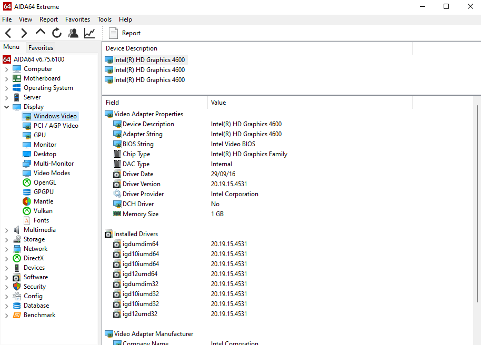The height and width of the screenshot is (345, 481).
Task: Click the Report toolbar button
Action: 125,33
